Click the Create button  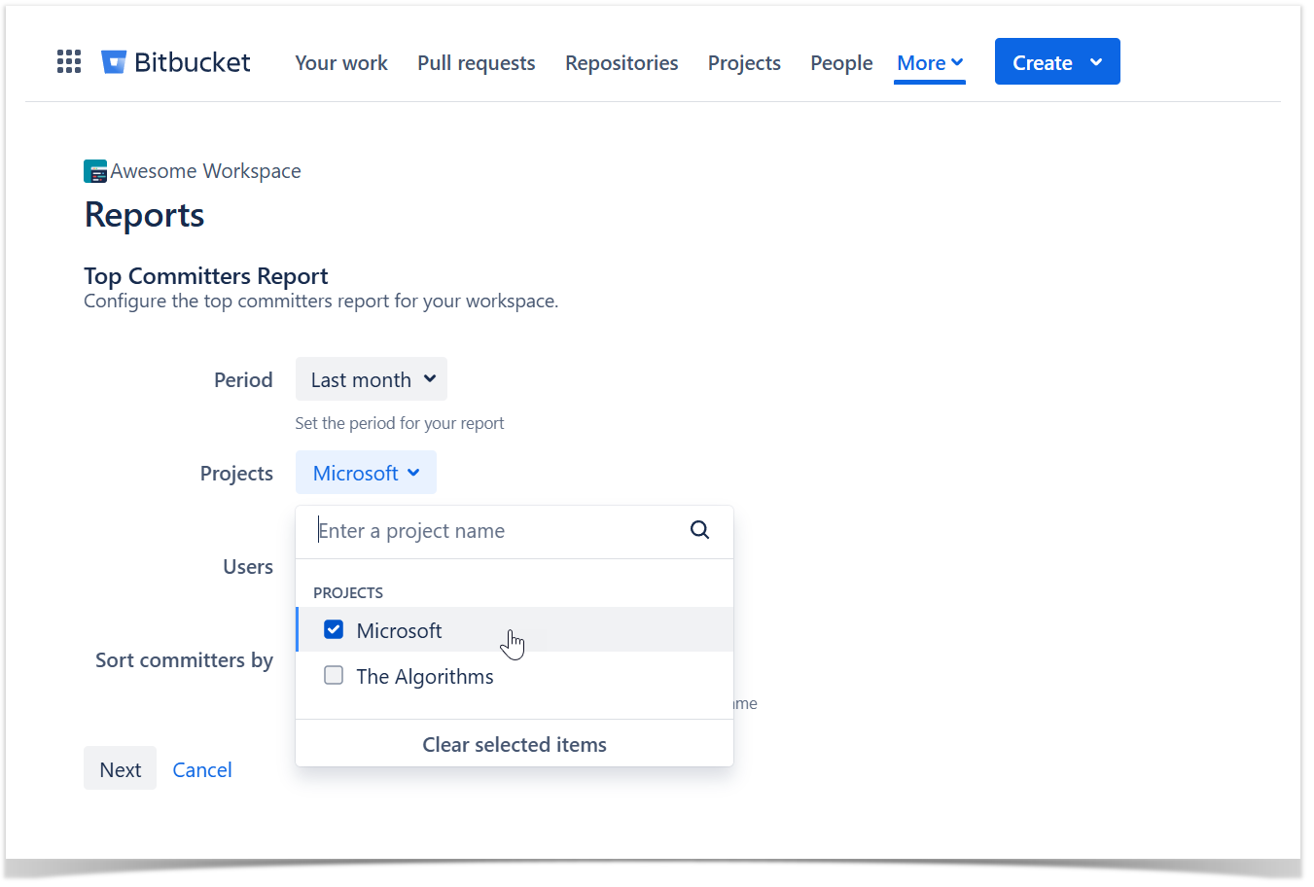(x=1042, y=62)
